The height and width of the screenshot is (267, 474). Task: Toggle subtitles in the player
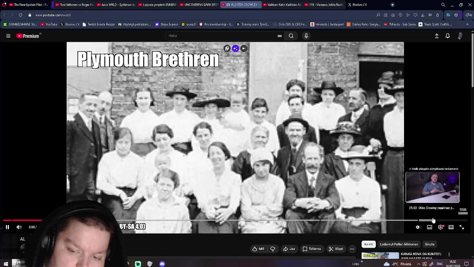(430, 227)
